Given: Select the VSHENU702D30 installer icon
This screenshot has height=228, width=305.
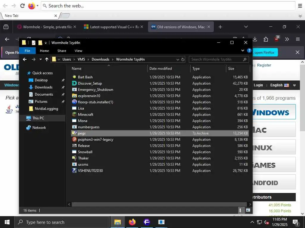Looking at the screenshot, I should (74, 171).
